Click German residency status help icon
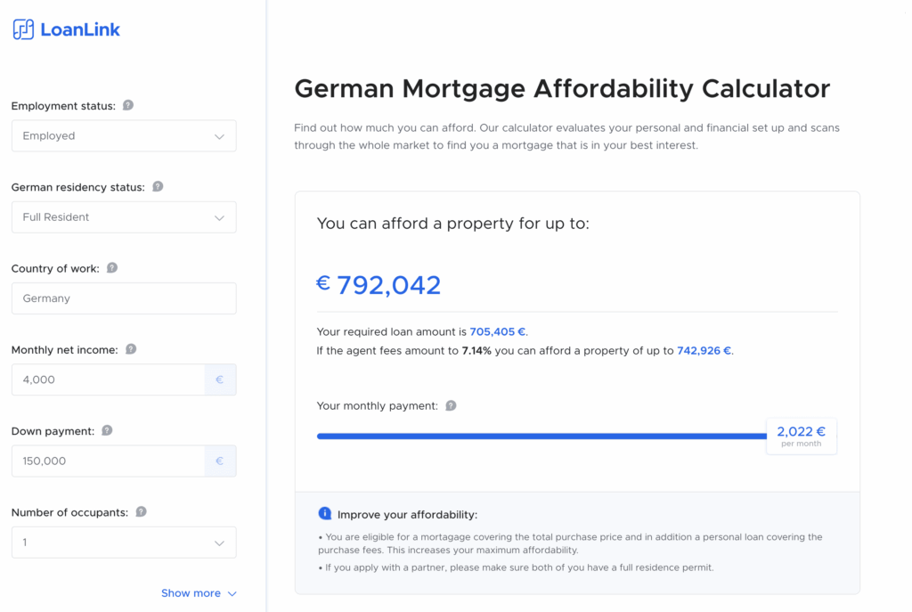The height and width of the screenshot is (612, 912). coord(158,187)
